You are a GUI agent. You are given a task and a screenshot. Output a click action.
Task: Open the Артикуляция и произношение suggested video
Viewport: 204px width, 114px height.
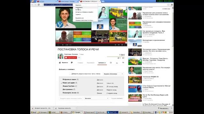154,40
